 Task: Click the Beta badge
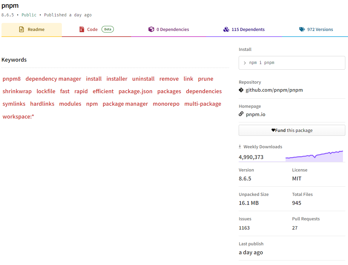click(108, 29)
